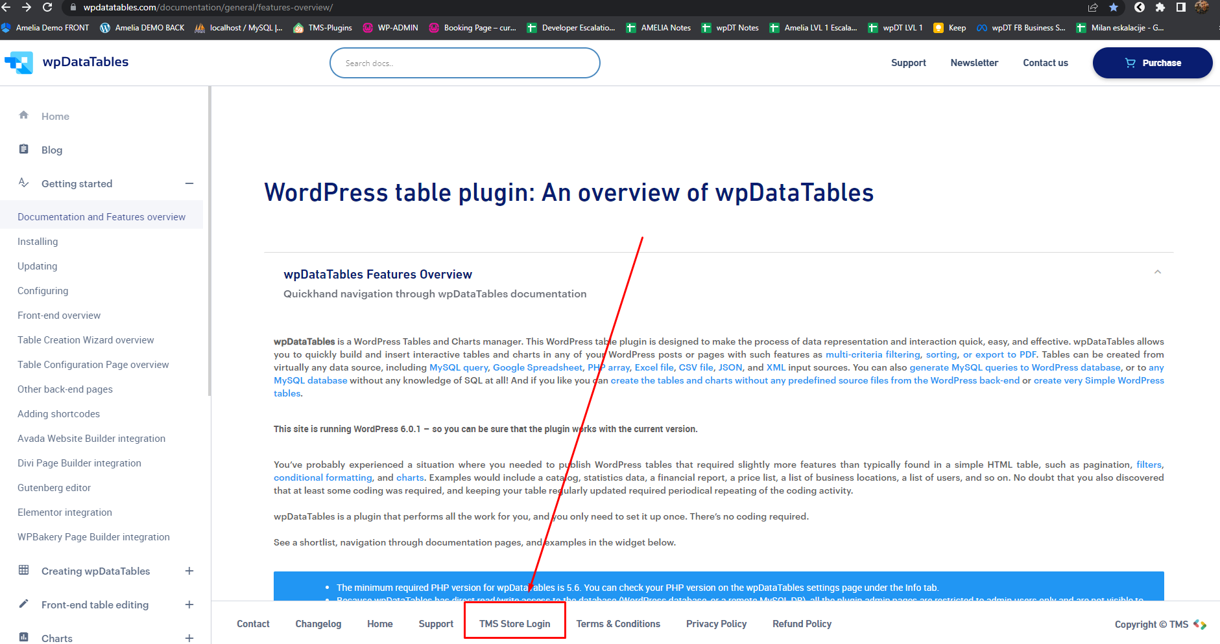Viewport: 1220px width, 644px height.
Task: Open the TMS Store Login footer link
Action: 514,624
